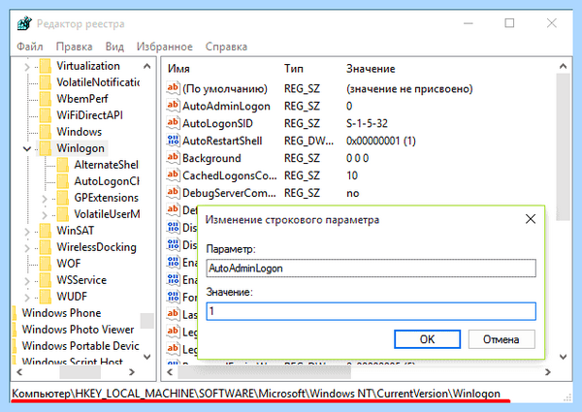Cancel the dialog with Отмена
Screen dimensions: 582x412
tap(501, 339)
